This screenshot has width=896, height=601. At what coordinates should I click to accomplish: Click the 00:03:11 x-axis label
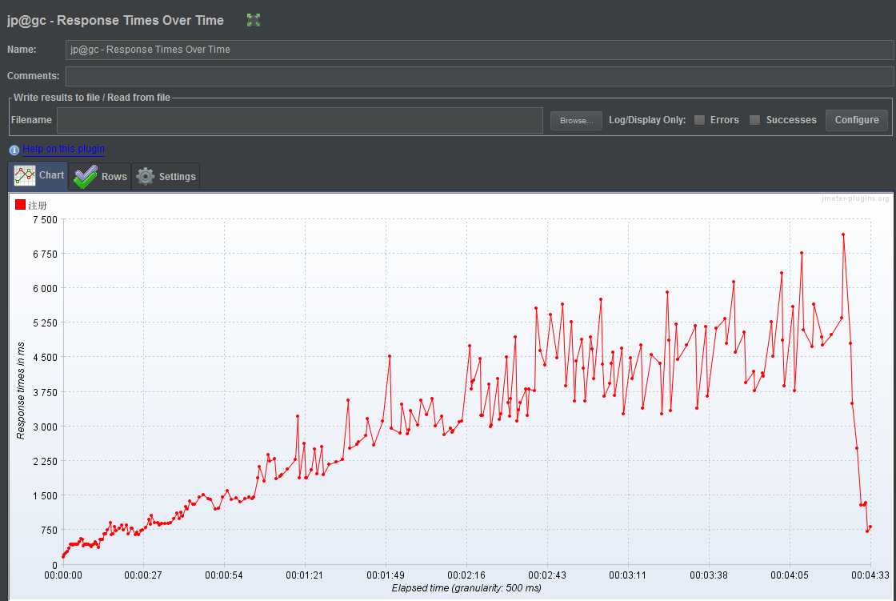coord(627,575)
